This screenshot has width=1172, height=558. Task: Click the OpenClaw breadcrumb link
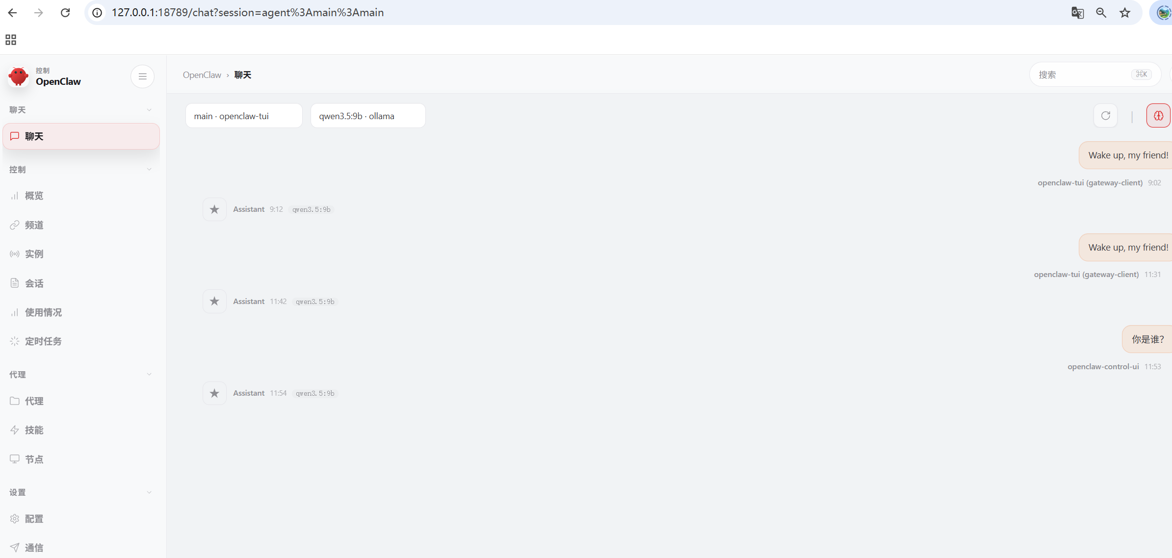202,75
